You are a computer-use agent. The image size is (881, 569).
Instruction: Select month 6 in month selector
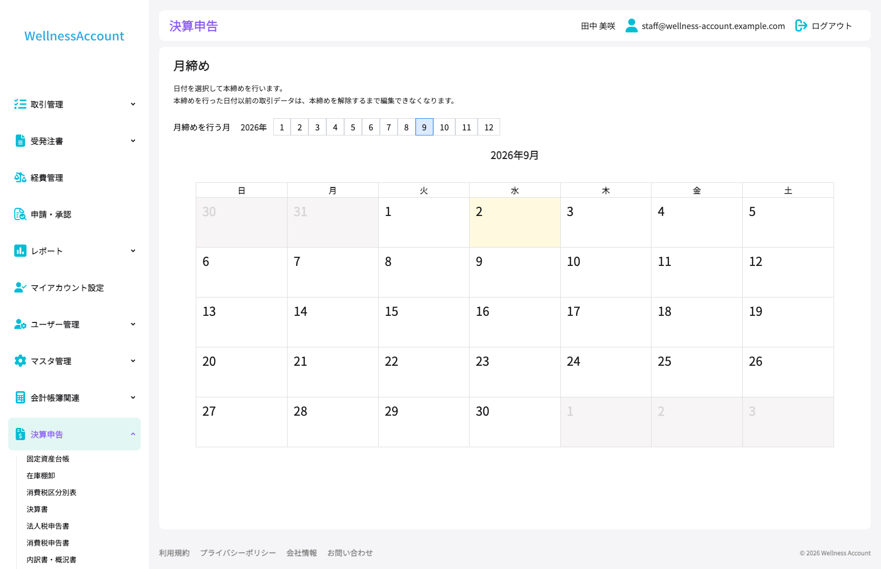point(371,127)
